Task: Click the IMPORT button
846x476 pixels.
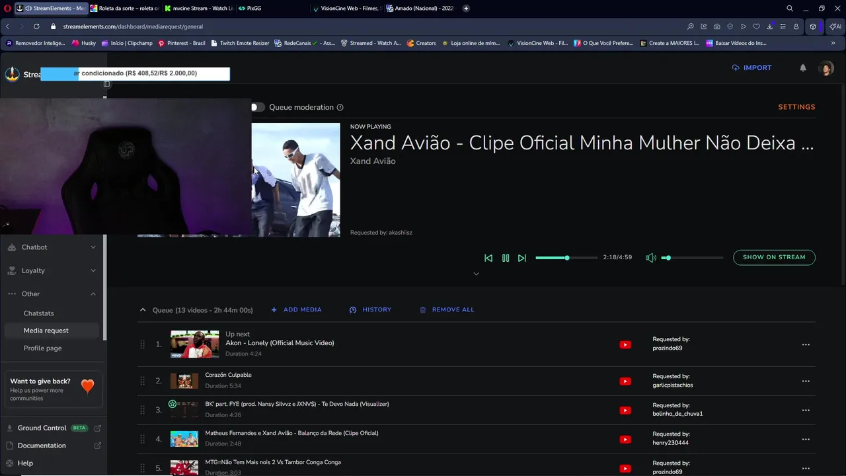Action: [752, 67]
